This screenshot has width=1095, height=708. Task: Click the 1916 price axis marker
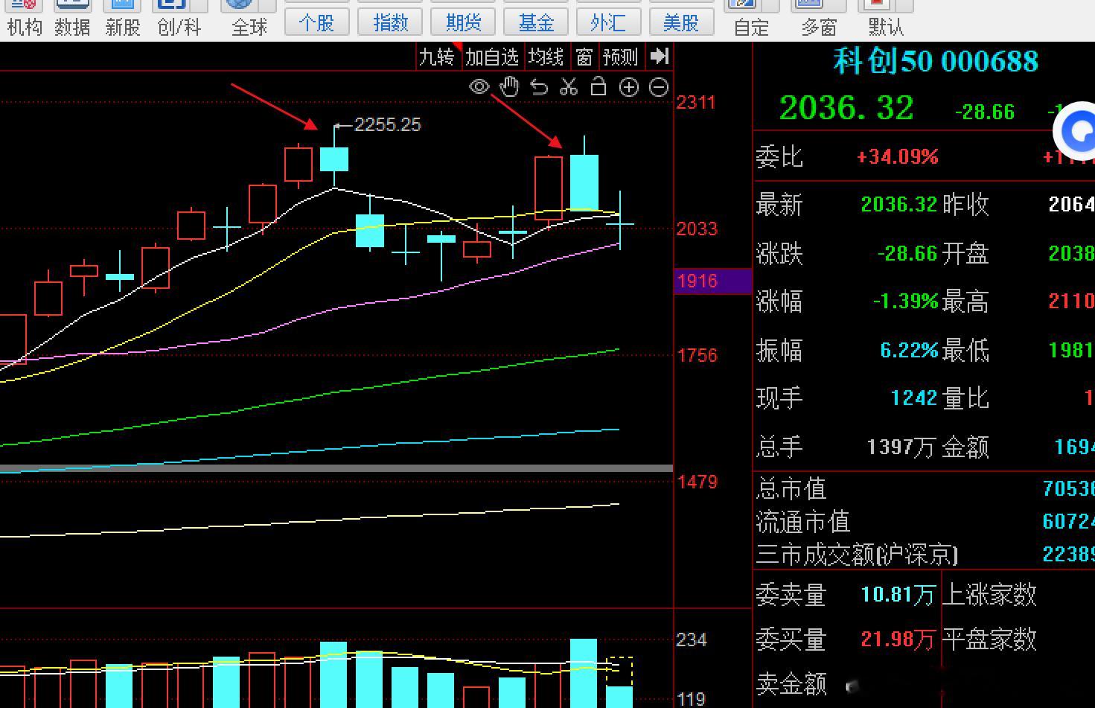[x=712, y=281]
